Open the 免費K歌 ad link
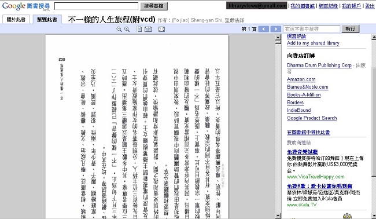376x219 pixels. point(319,186)
